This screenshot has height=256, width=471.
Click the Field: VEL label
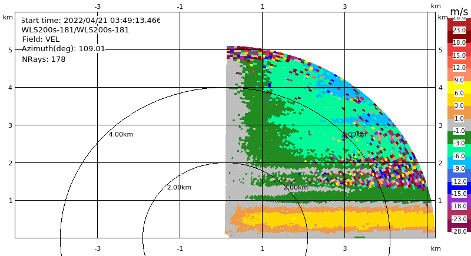41,39
